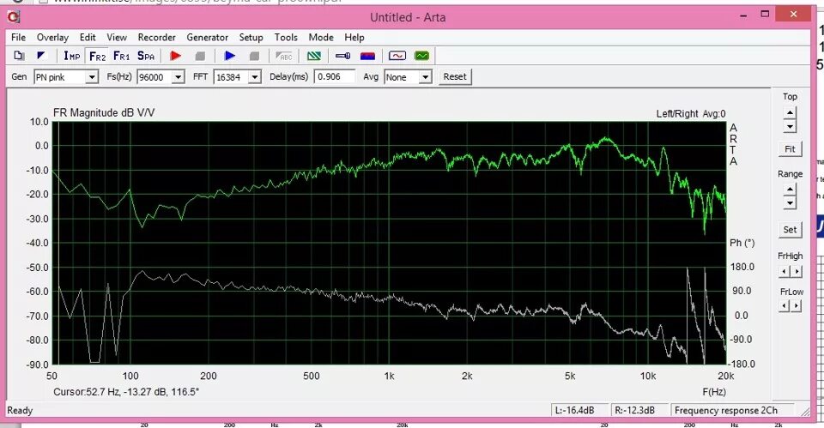
Task: Click the ARTA application icon in title bar
Action: coord(13,17)
